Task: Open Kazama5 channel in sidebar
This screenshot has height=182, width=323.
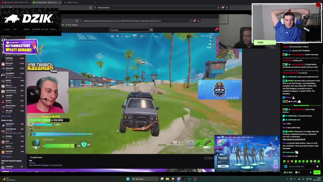Action: (x=13, y=152)
